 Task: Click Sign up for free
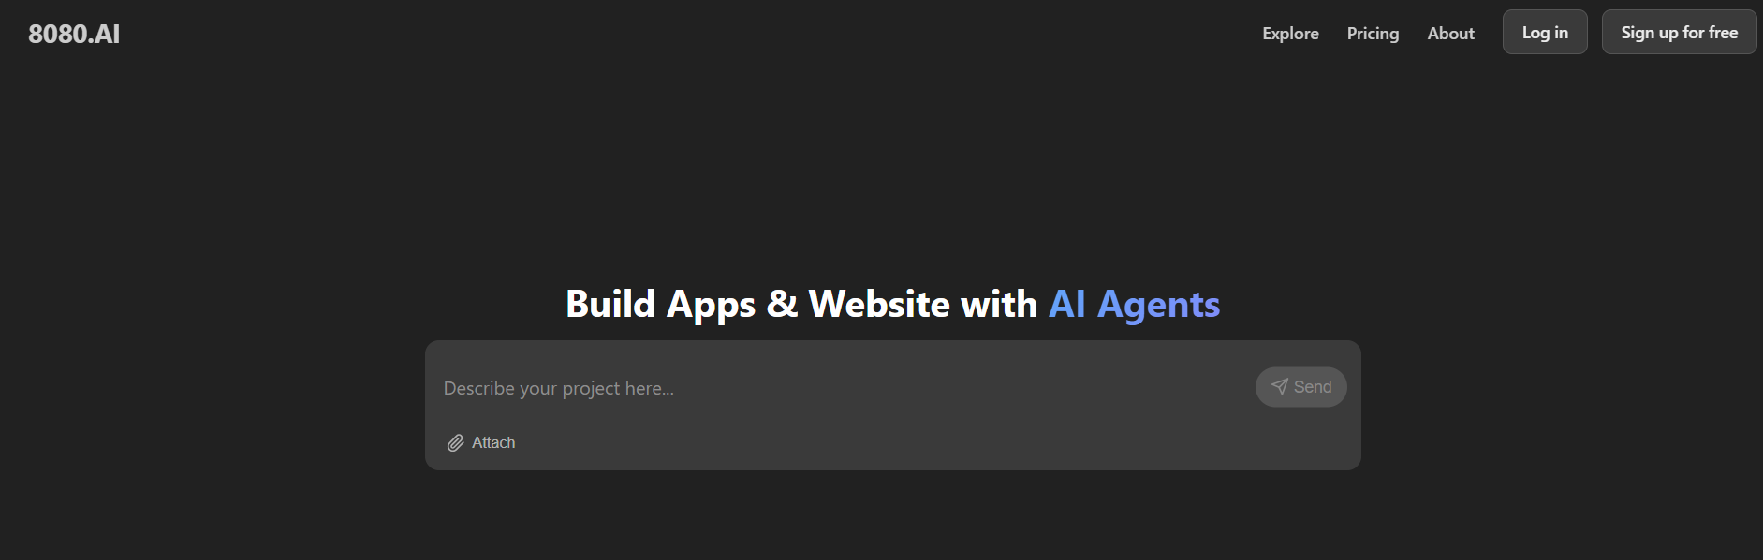[1679, 33]
